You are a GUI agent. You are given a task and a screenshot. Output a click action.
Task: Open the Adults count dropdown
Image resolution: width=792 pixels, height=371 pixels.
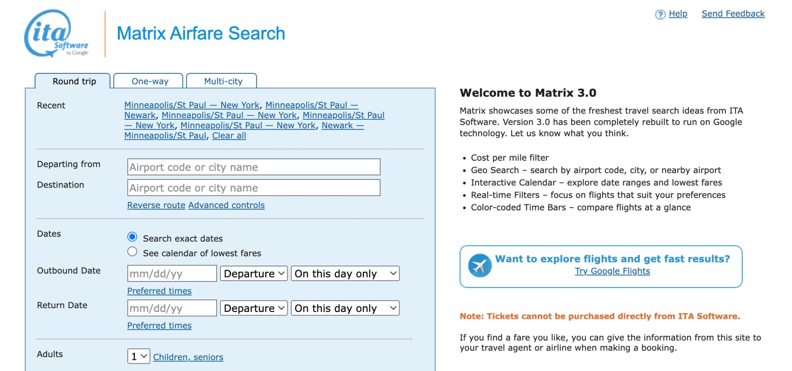click(x=138, y=356)
